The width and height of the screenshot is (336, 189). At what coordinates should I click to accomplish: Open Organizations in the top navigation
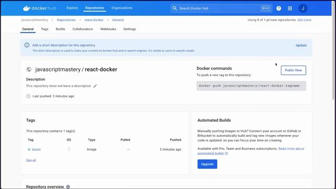coord(122,8)
